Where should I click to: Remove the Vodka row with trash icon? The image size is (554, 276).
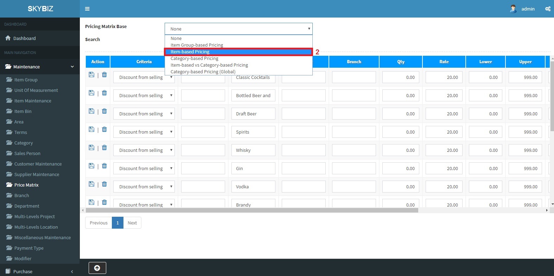tap(104, 184)
